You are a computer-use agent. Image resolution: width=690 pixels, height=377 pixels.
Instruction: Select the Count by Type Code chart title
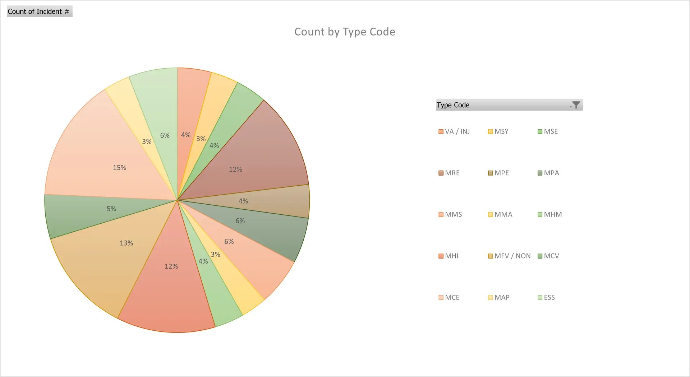pyautogui.click(x=345, y=32)
